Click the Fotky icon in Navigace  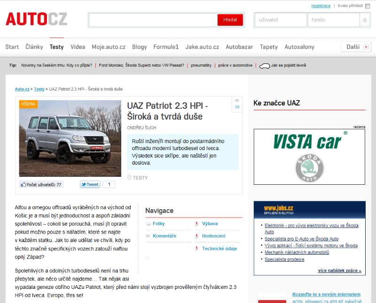pyautogui.click(x=149, y=224)
